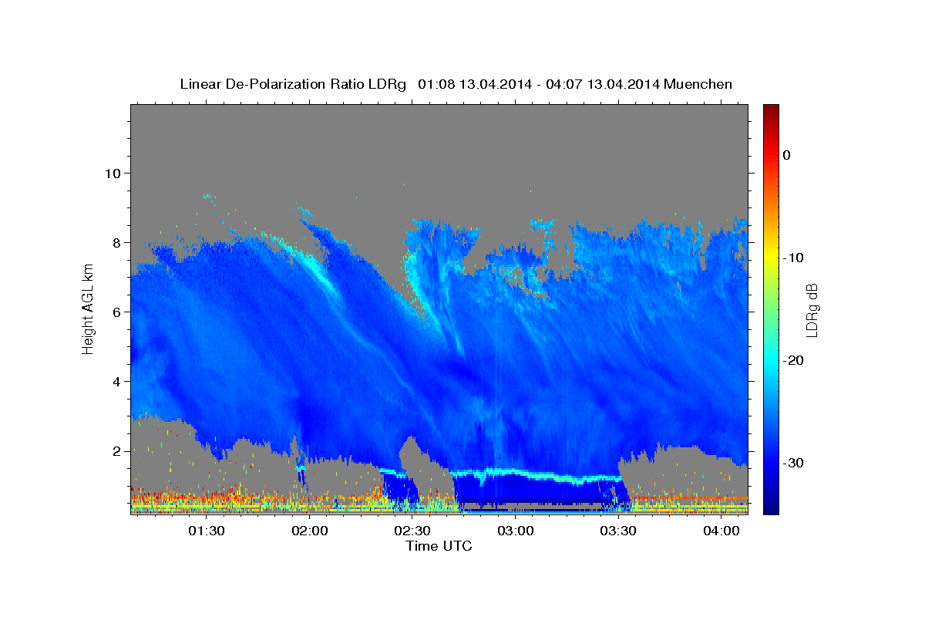The image size is (925, 617).
Task: Click the 'Height AGL km' axis label
Action: [88, 309]
